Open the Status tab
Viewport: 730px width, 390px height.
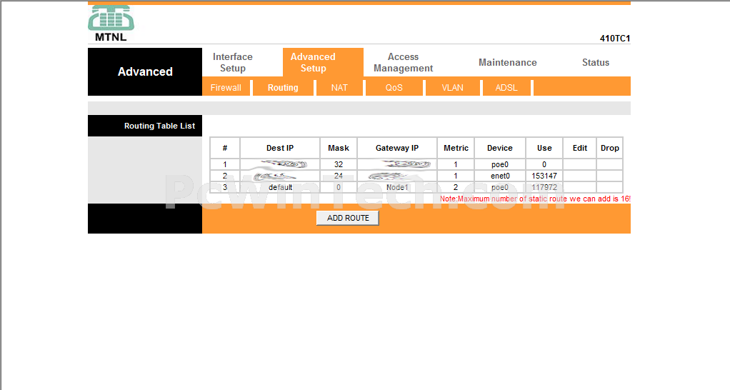(x=596, y=62)
